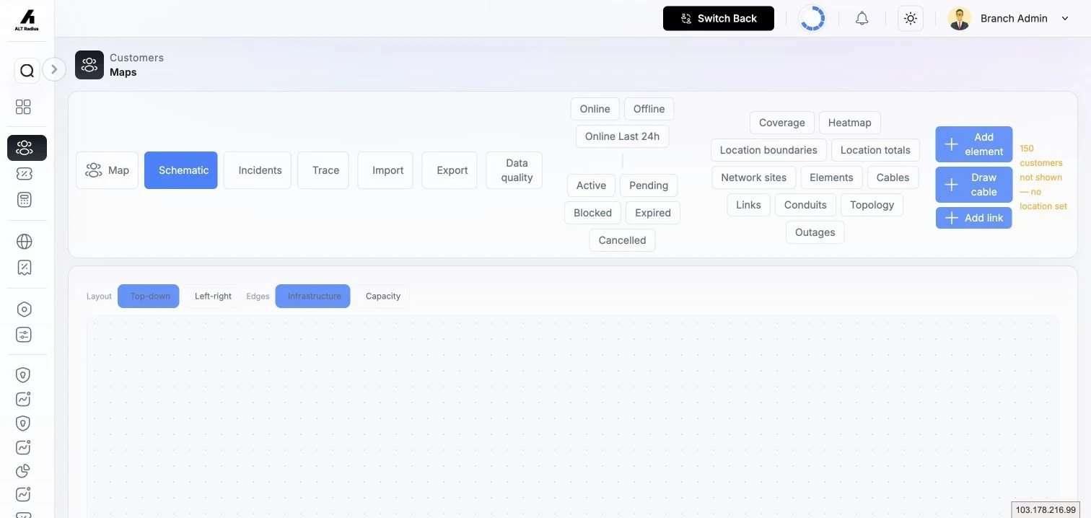Toggle the Topology layer
1091x518 pixels.
click(872, 205)
